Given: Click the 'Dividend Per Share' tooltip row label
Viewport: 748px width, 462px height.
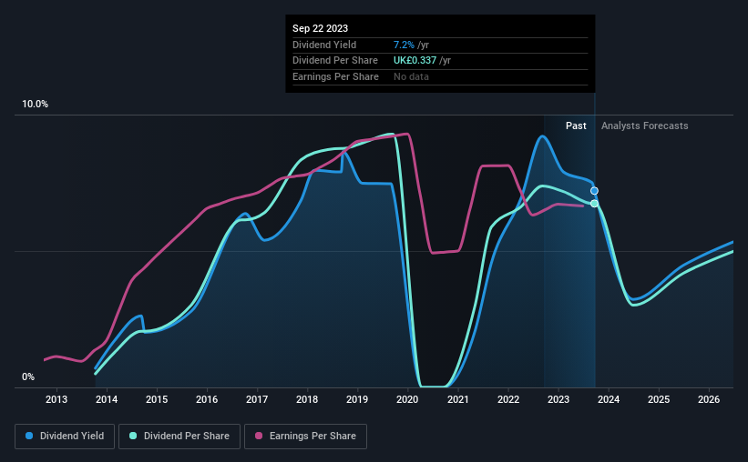Looking at the screenshot, I should [335, 61].
